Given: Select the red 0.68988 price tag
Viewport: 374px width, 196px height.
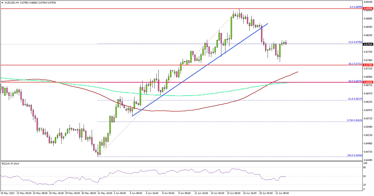Looking at the screenshot, I should tap(367, 9).
